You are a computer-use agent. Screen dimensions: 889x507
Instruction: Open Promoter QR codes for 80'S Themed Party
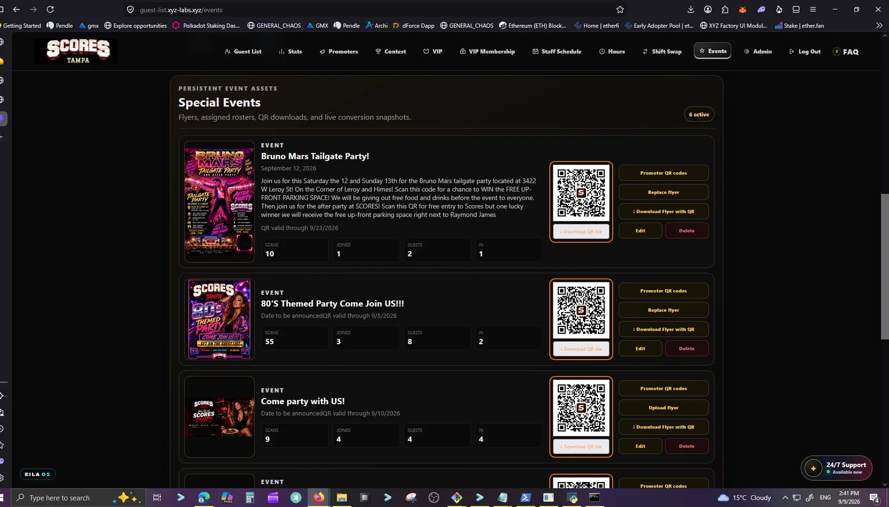663,291
